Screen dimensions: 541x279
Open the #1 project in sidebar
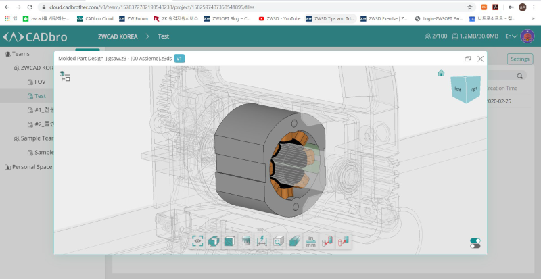pyautogui.click(x=41, y=110)
